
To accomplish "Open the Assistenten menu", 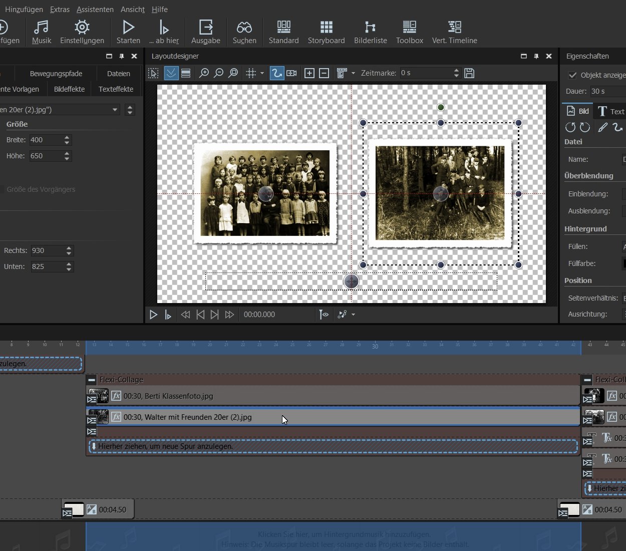I will click(x=95, y=10).
